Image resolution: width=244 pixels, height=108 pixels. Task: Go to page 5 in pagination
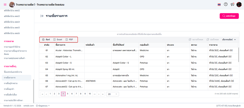click(68, 94)
